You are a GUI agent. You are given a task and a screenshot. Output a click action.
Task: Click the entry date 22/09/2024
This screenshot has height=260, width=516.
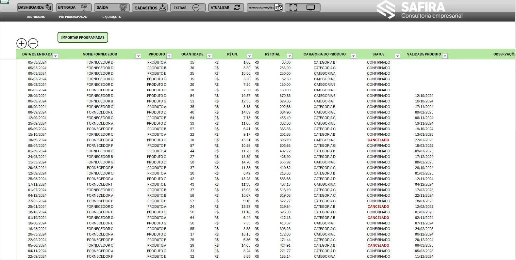coord(37,256)
